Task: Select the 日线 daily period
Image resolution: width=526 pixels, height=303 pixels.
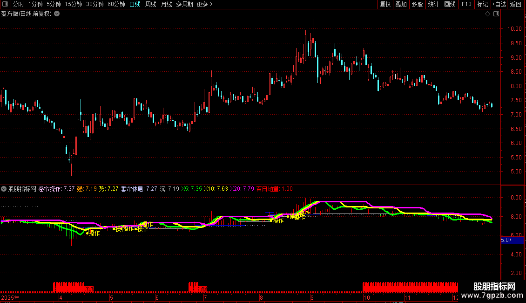Action: [135, 4]
